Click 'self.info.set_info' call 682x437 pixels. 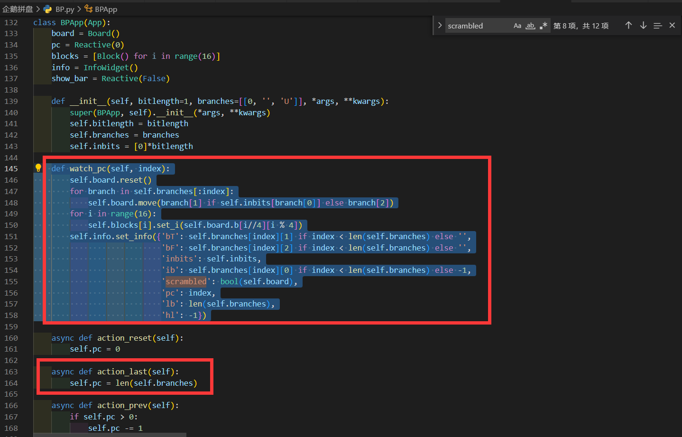pyautogui.click(x=111, y=236)
